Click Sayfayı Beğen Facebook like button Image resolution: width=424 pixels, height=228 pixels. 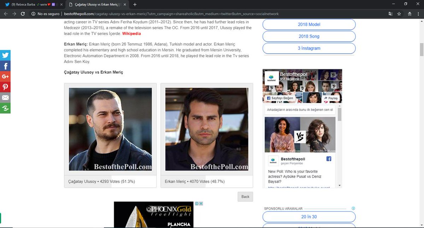pos(280,98)
